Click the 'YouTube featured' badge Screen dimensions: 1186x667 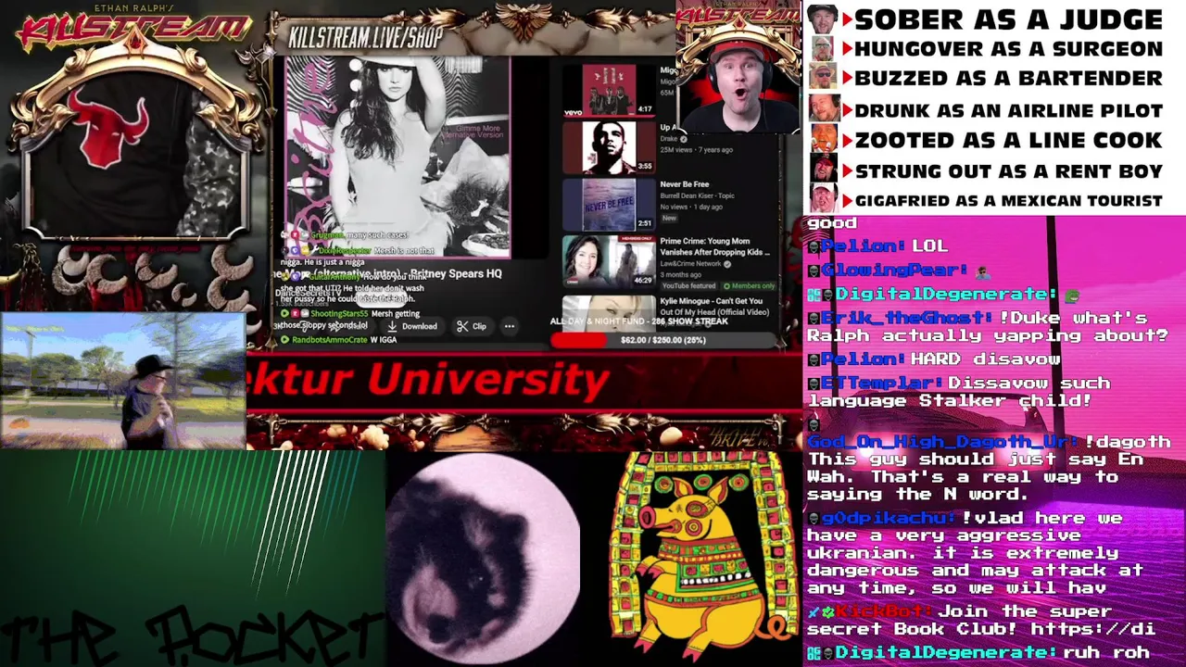click(688, 286)
